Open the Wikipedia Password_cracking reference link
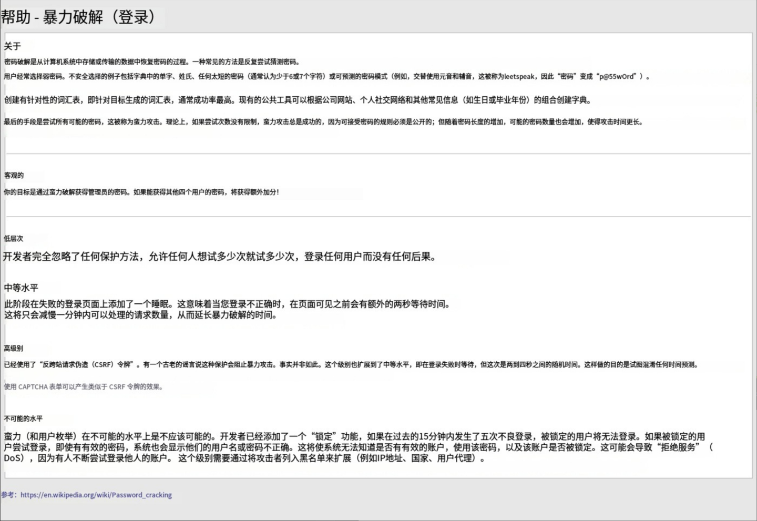Viewport: 757px width, 521px height. pos(96,495)
